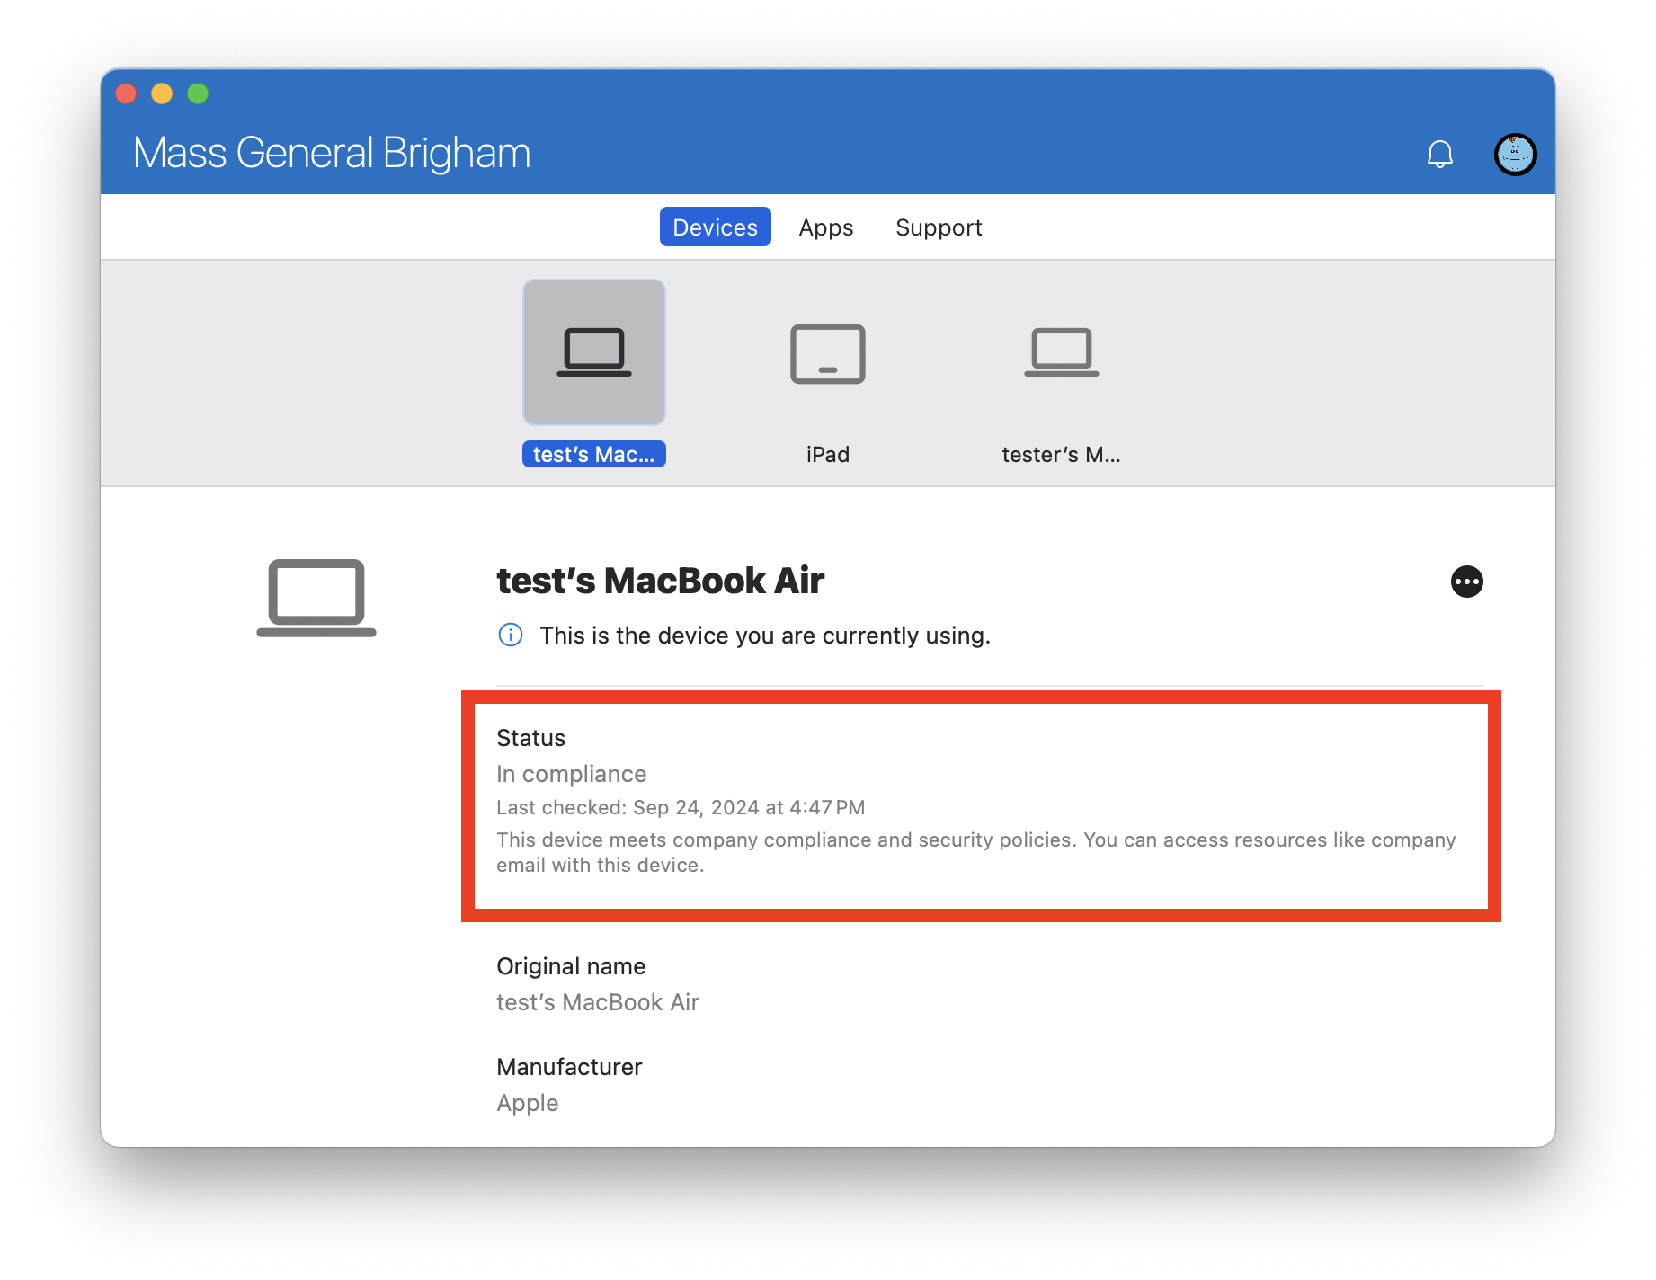The image size is (1656, 1280).
Task: Select the highlighted test's Mac laptop icon
Action: [594, 352]
